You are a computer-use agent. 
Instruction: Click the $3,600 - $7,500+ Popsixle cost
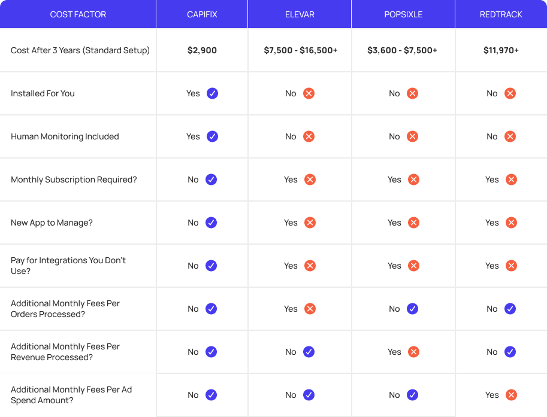[x=402, y=50]
